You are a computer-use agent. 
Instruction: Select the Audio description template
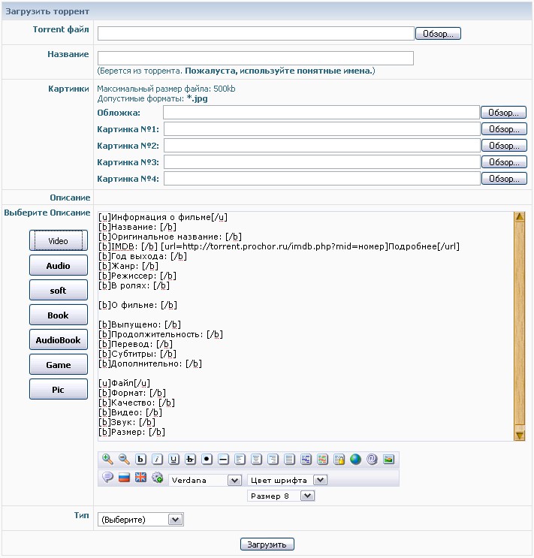coord(59,265)
